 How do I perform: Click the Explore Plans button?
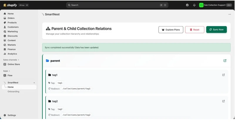pos(171,30)
